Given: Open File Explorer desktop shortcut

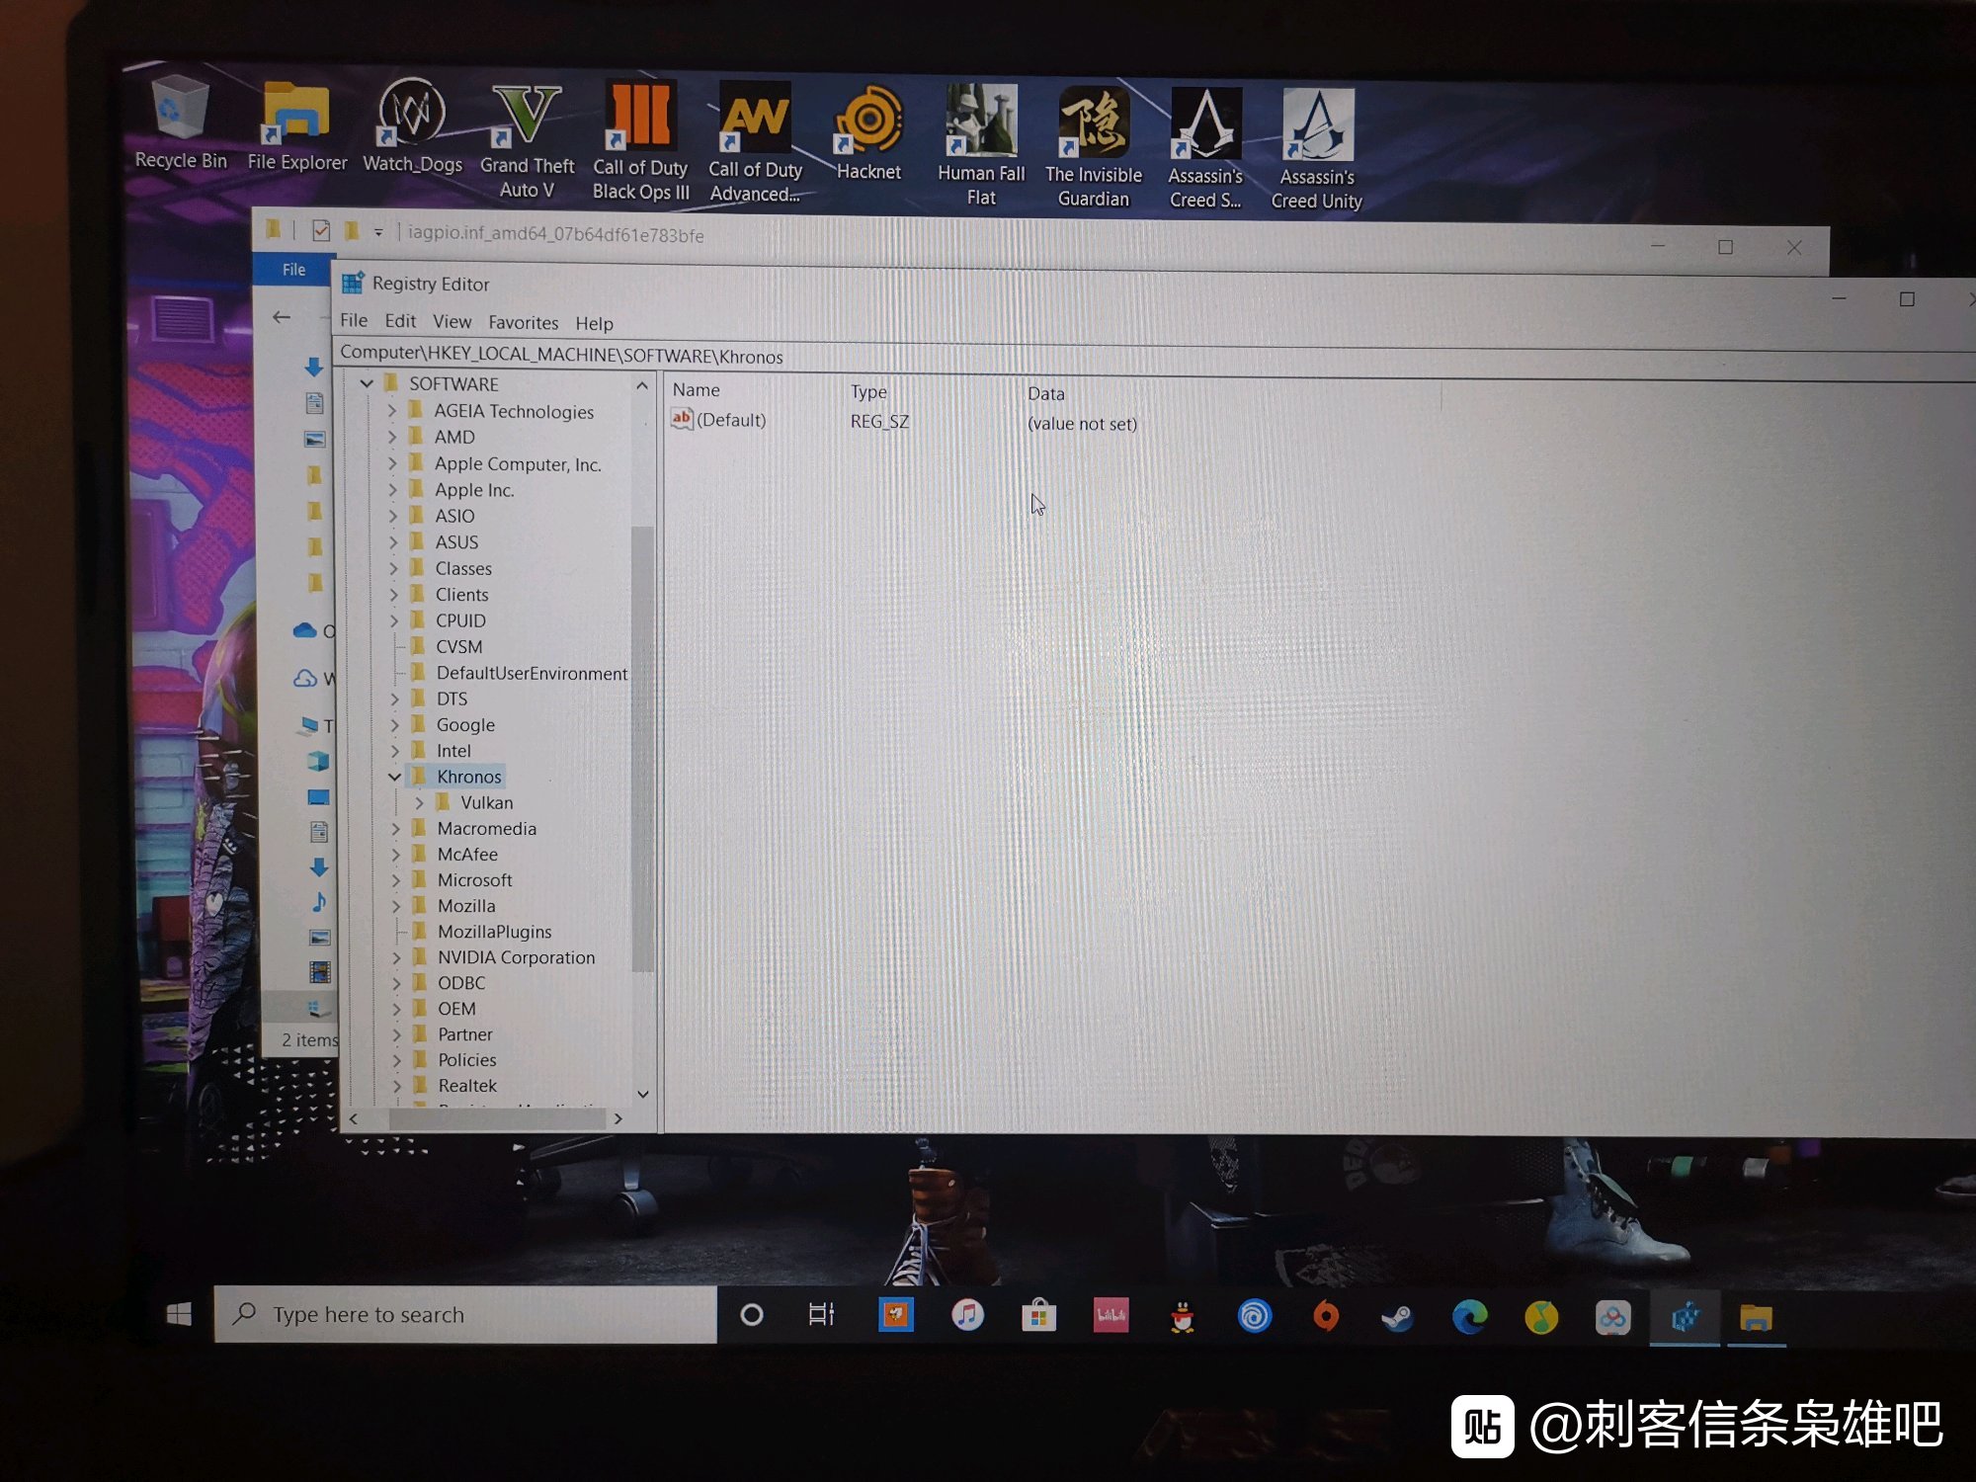Looking at the screenshot, I should [x=296, y=126].
